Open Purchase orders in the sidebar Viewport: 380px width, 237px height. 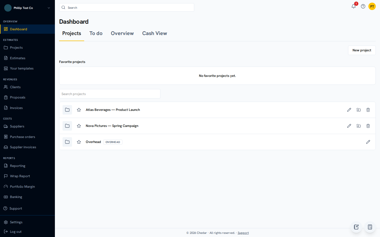[x=27, y=137]
